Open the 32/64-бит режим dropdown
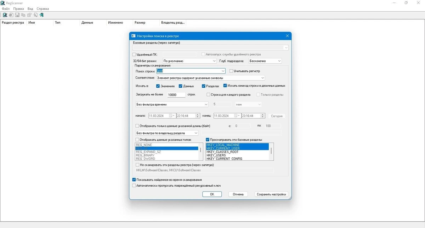This screenshot has height=228, width=425. pyautogui.click(x=189, y=61)
